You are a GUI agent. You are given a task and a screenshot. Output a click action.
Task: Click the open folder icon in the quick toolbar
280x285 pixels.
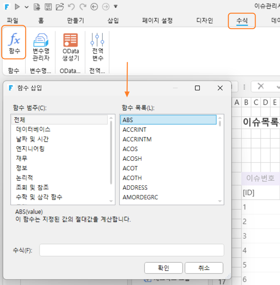pos(60,7)
